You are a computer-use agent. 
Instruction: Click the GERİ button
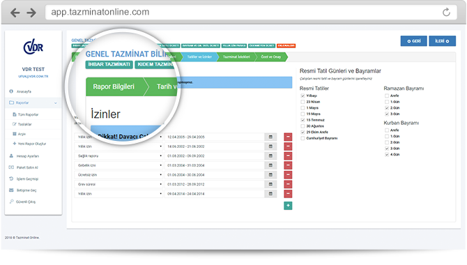click(413, 41)
